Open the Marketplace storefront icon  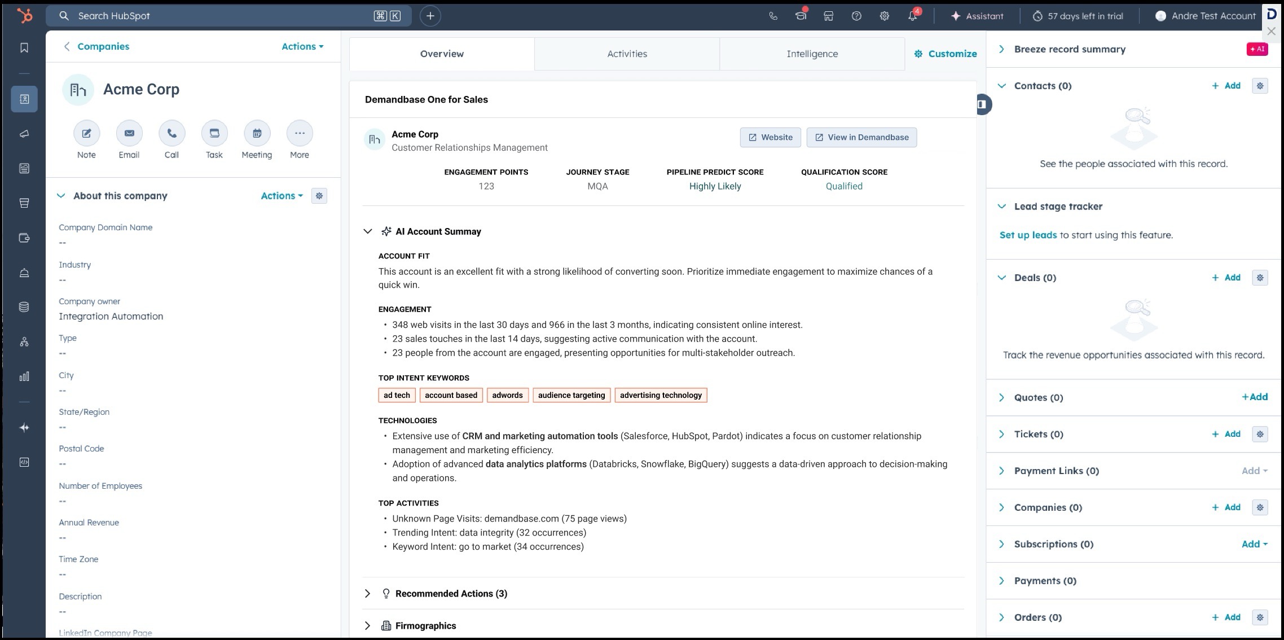click(x=829, y=16)
